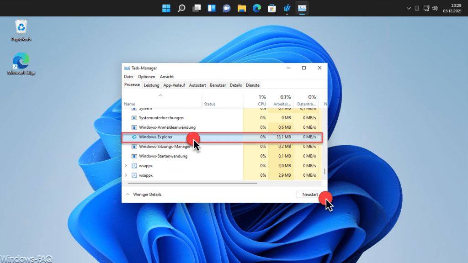Switch to the Benutzer tab
This screenshot has height=263, width=468.
(x=218, y=85)
